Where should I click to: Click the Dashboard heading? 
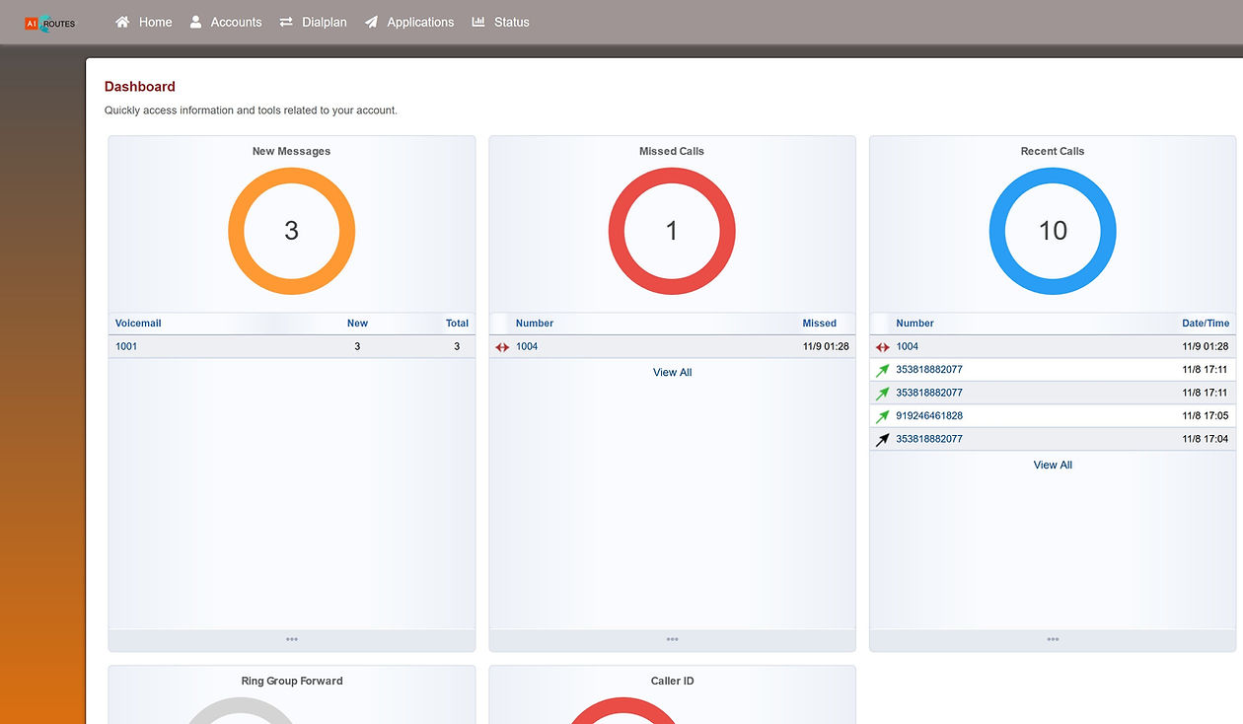tap(140, 87)
